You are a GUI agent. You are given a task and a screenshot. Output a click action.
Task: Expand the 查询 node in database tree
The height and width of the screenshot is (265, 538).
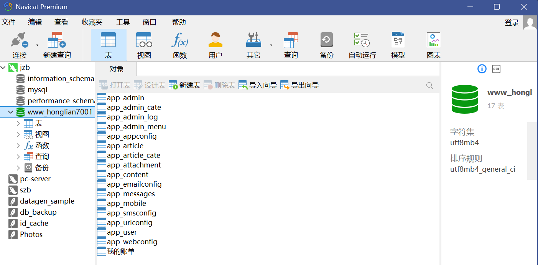[18, 157]
